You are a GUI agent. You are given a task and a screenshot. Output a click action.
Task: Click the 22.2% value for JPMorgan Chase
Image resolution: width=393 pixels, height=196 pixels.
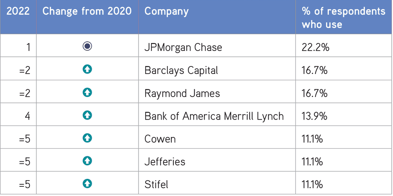[315, 47]
